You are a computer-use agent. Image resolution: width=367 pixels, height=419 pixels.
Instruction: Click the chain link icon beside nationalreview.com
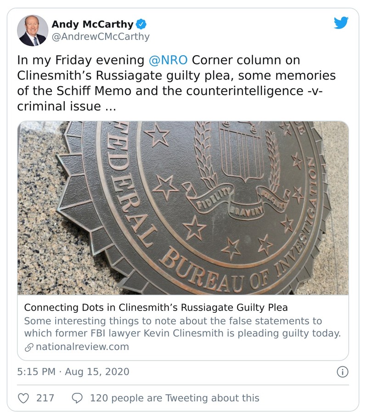pyautogui.click(x=28, y=346)
